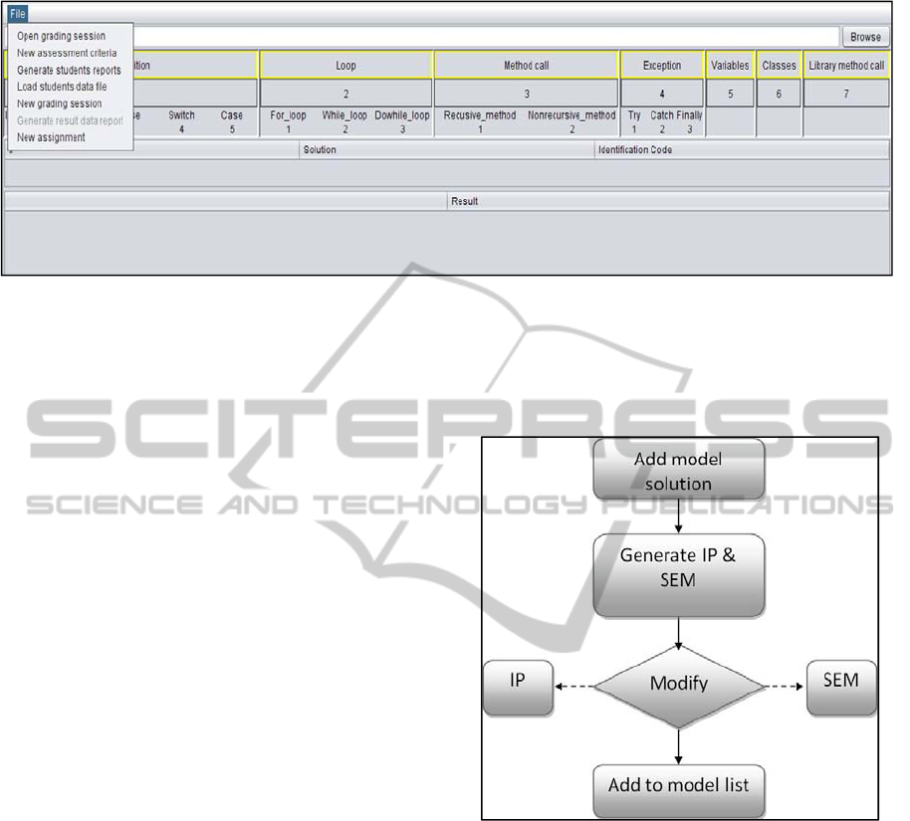Viewport: 910px width, 821px height.
Task: Select the Classes category header
Action: tap(779, 66)
